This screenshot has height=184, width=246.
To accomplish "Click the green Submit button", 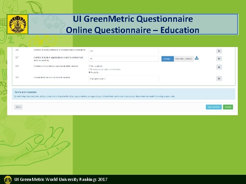I will point(228,107).
